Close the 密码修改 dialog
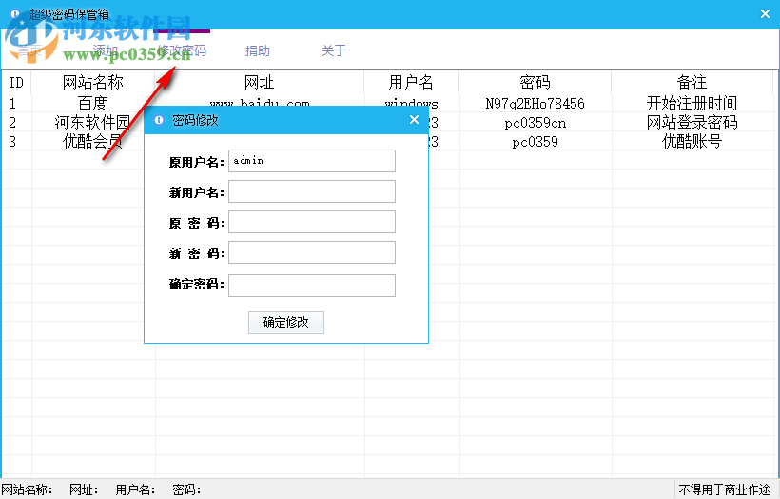This screenshot has width=780, height=499. click(x=414, y=120)
